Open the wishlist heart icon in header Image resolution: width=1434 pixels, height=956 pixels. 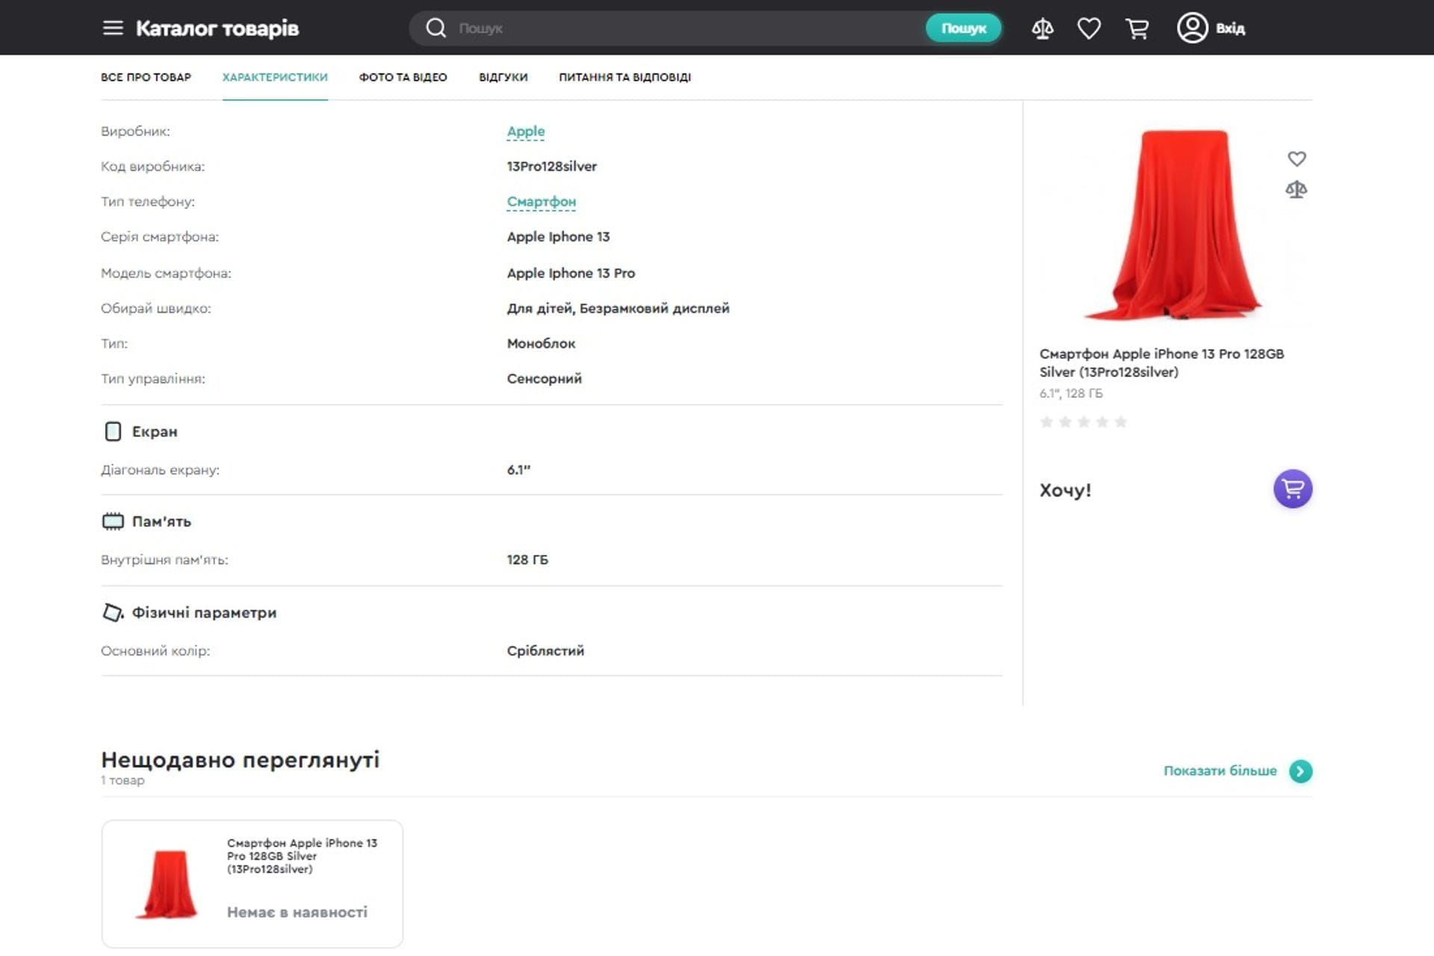(1089, 28)
